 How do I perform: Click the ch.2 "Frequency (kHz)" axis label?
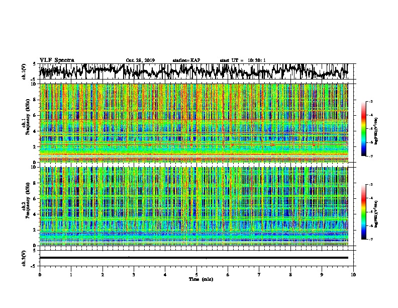(28, 200)
